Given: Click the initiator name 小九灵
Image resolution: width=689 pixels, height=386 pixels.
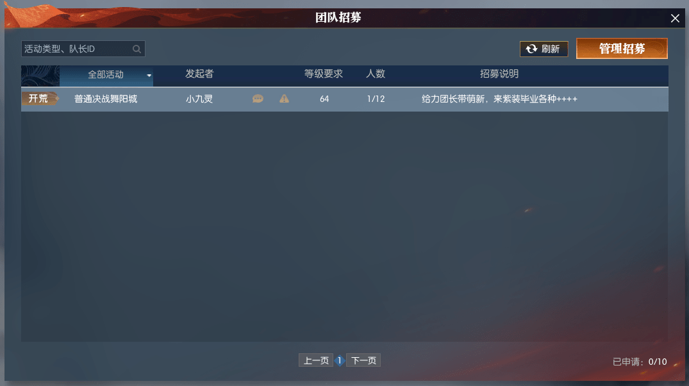Looking at the screenshot, I should click(x=199, y=99).
